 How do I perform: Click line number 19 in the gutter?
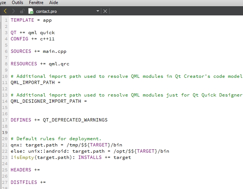pyautogui.click(x=5, y=132)
